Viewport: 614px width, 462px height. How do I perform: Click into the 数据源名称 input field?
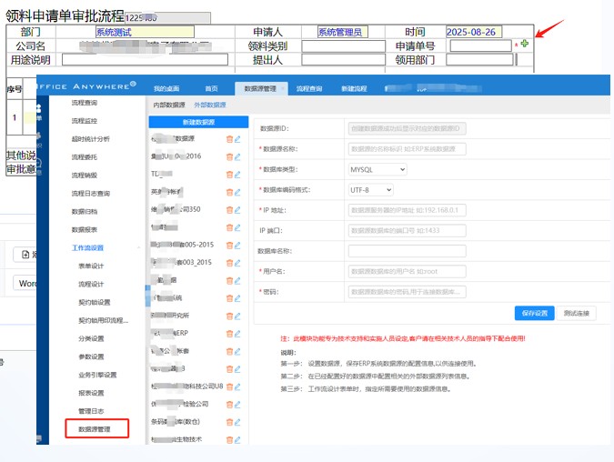pyautogui.click(x=407, y=149)
